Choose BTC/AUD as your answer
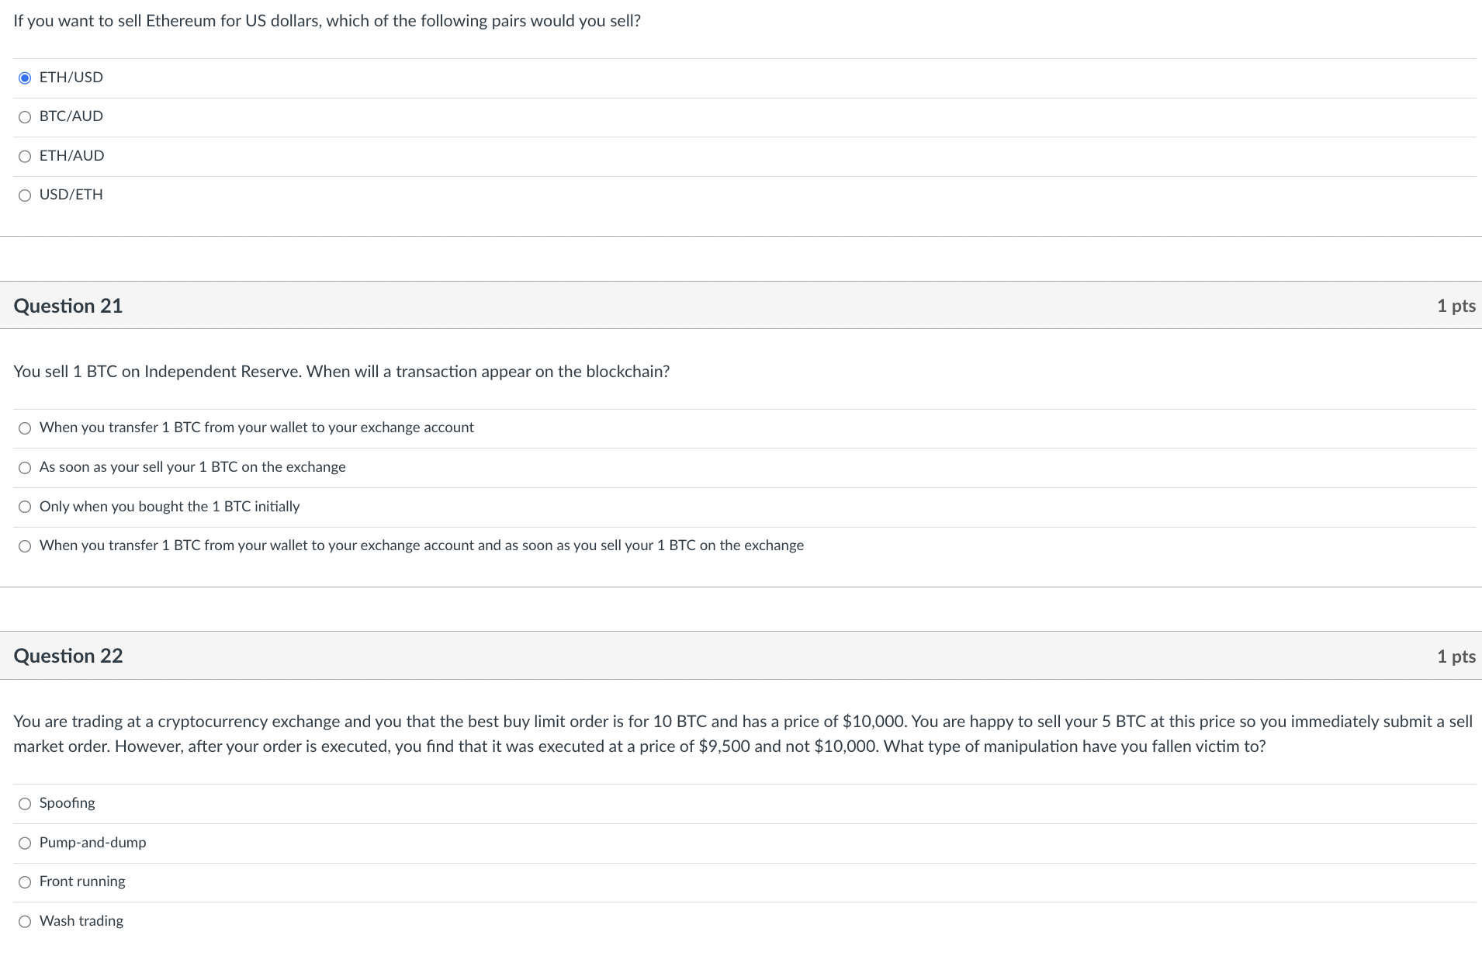 [25, 117]
